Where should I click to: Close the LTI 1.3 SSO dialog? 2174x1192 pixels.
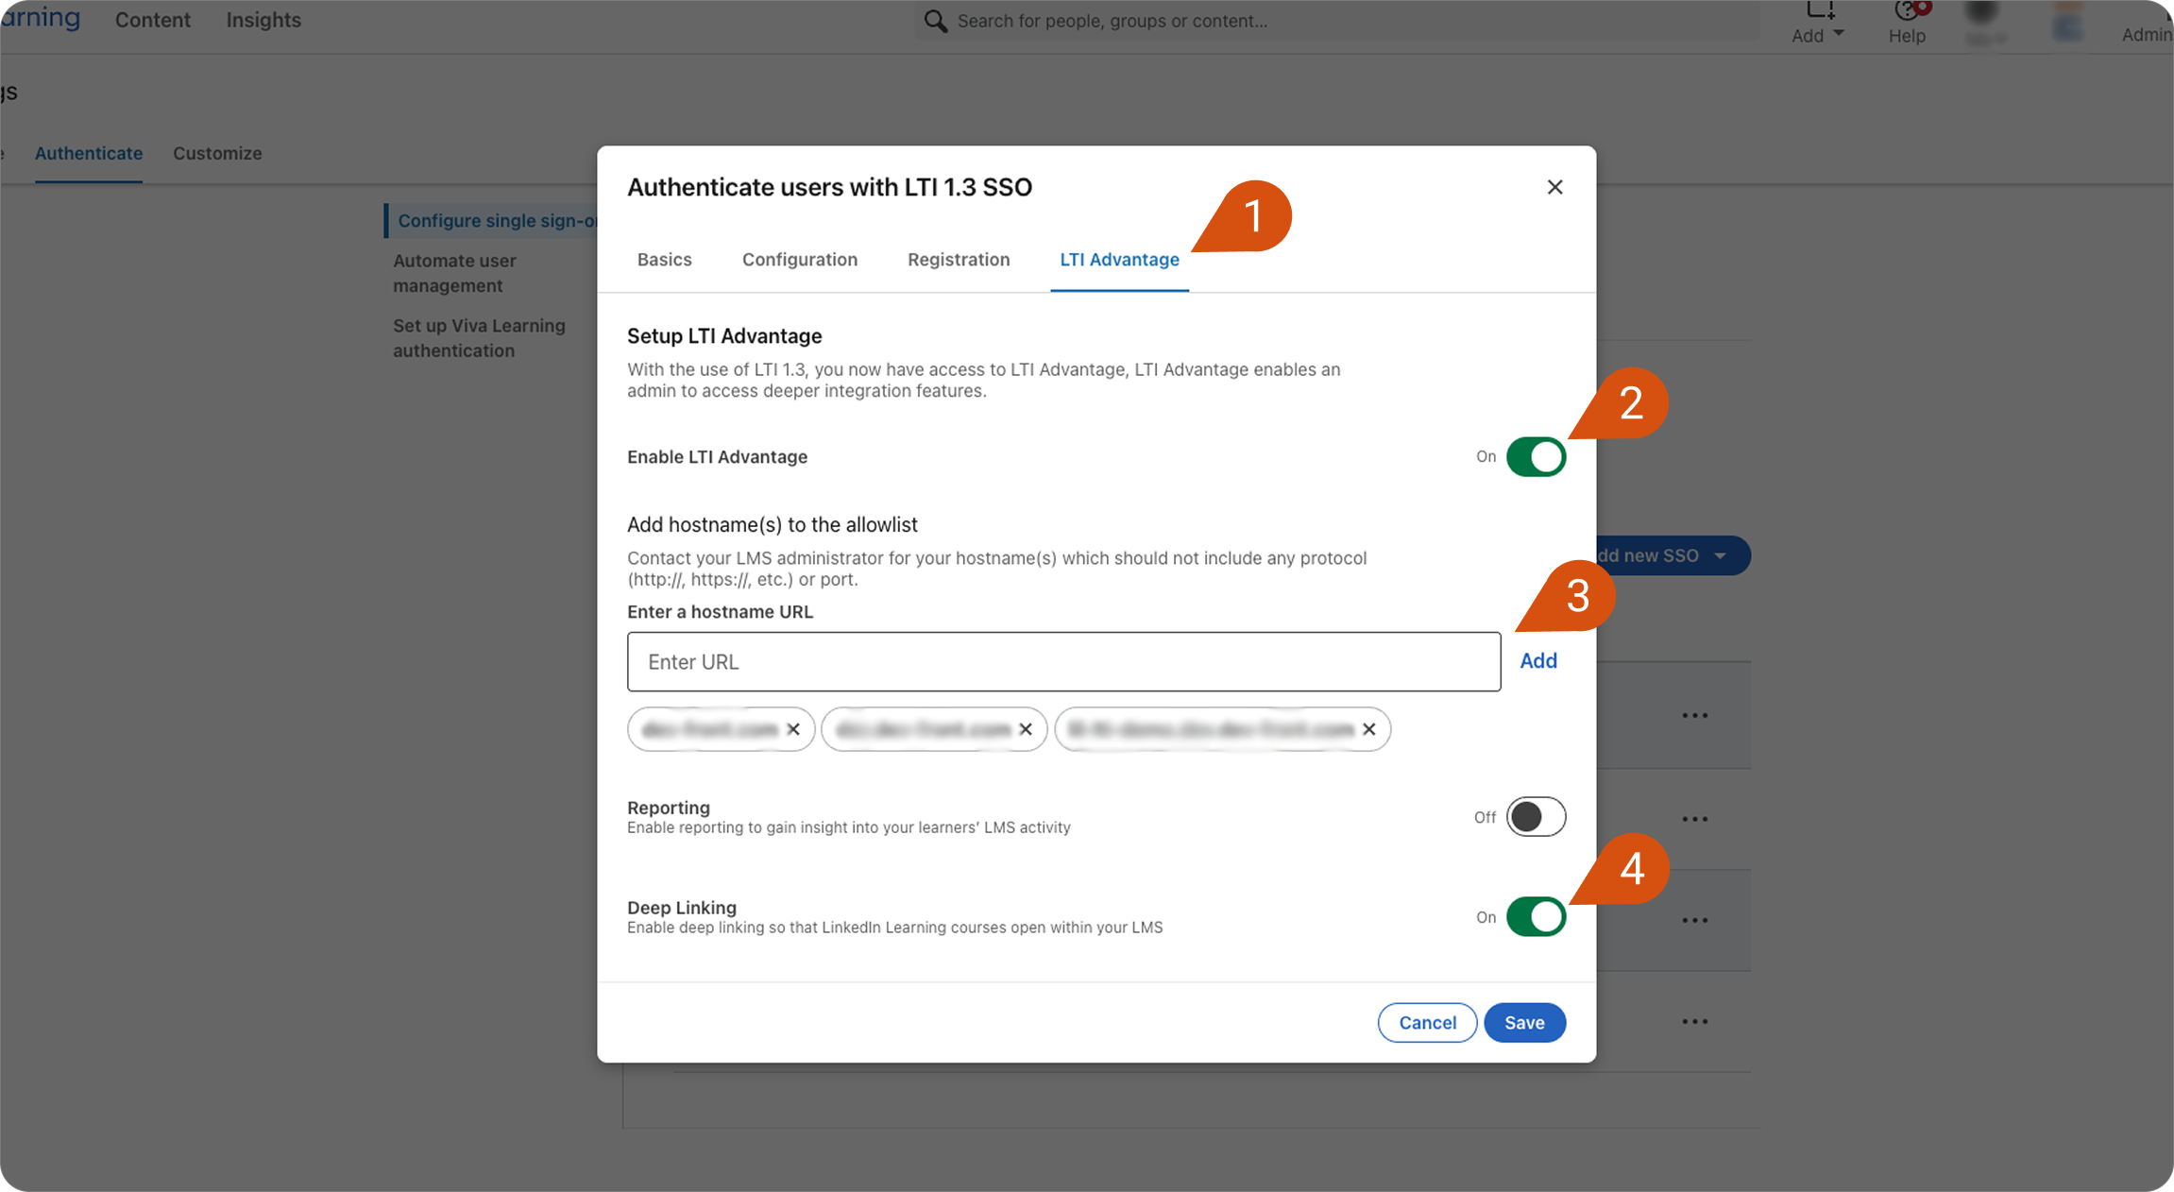(1554, 187)
